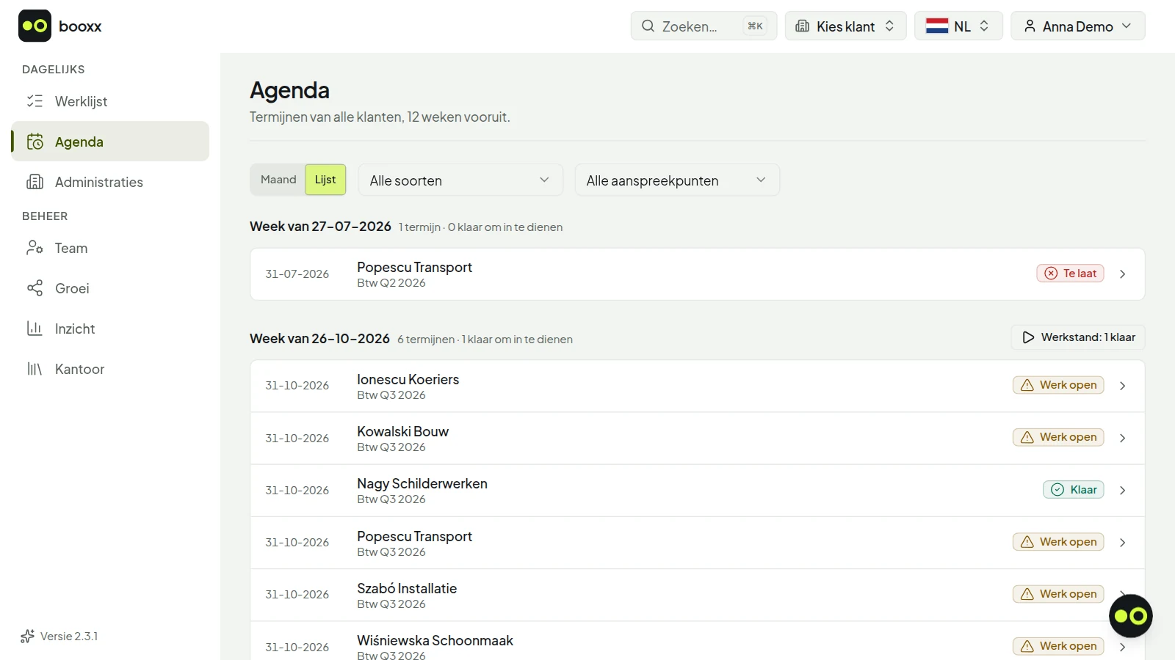The height and width of the screenshot is (660, 1175).
Task: Click the user profile icon beside Anna Demo
Action: pos(1030,26)
